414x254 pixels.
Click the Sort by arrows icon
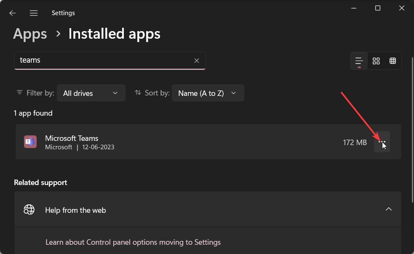tap(138, 93)
